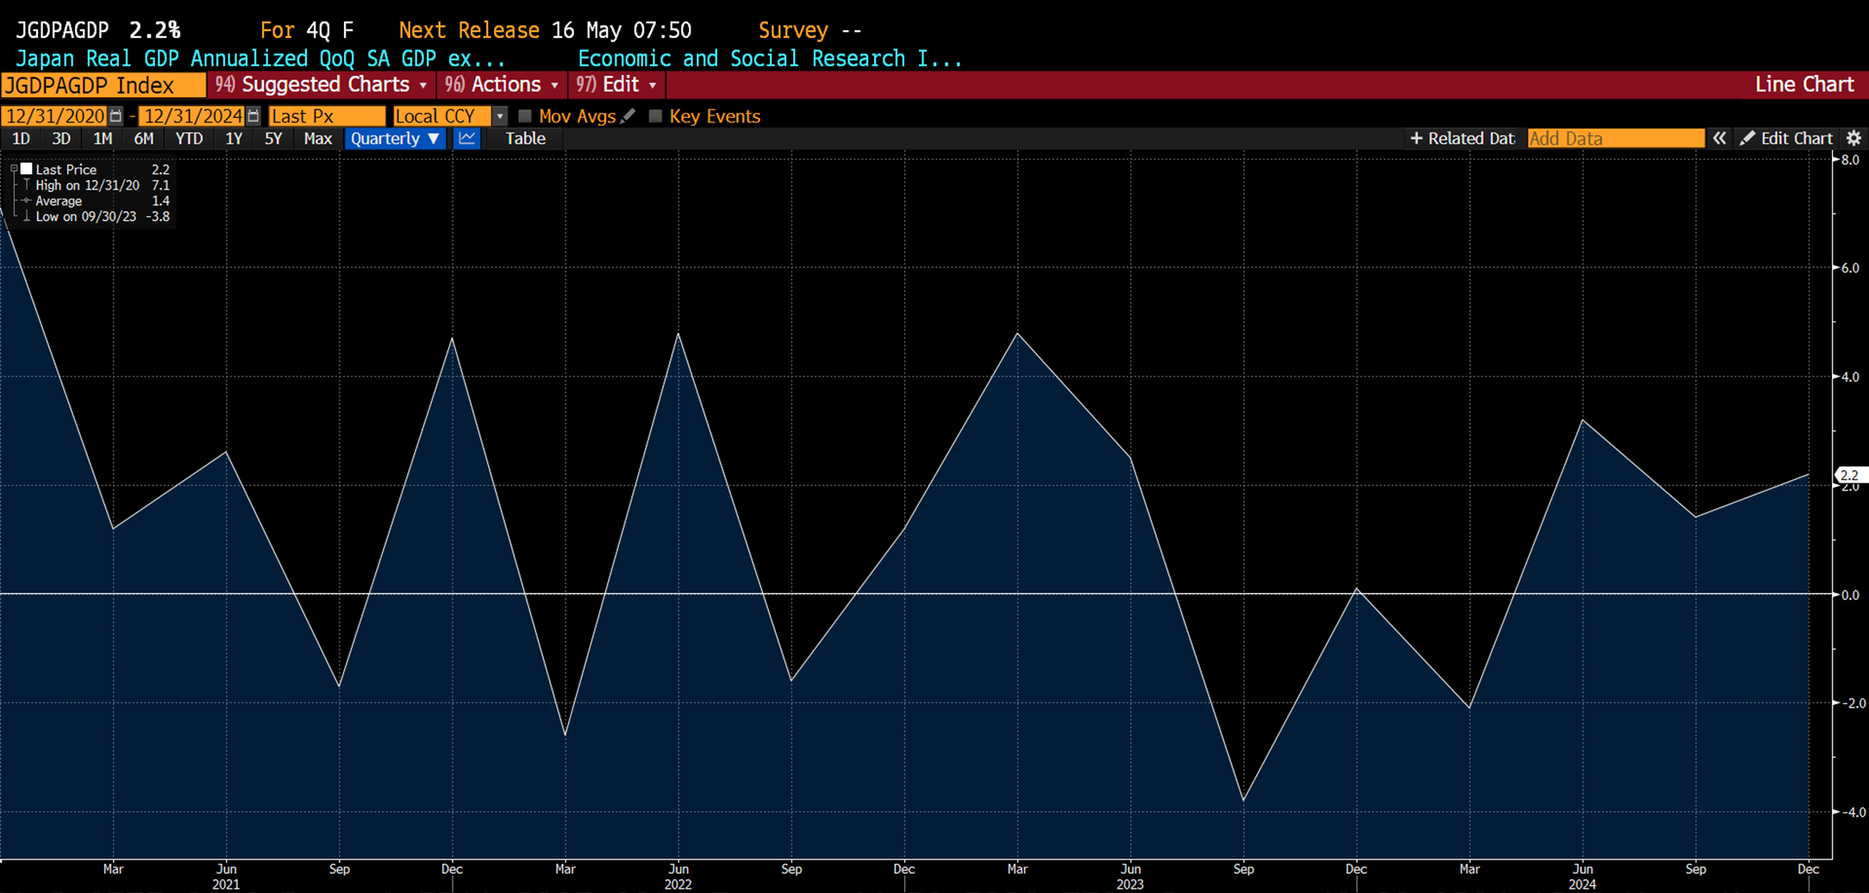Screen dimensions: 1869x893
Task: Select the 1D range tab
Action: pyautogui.click(x=22, y=139)
